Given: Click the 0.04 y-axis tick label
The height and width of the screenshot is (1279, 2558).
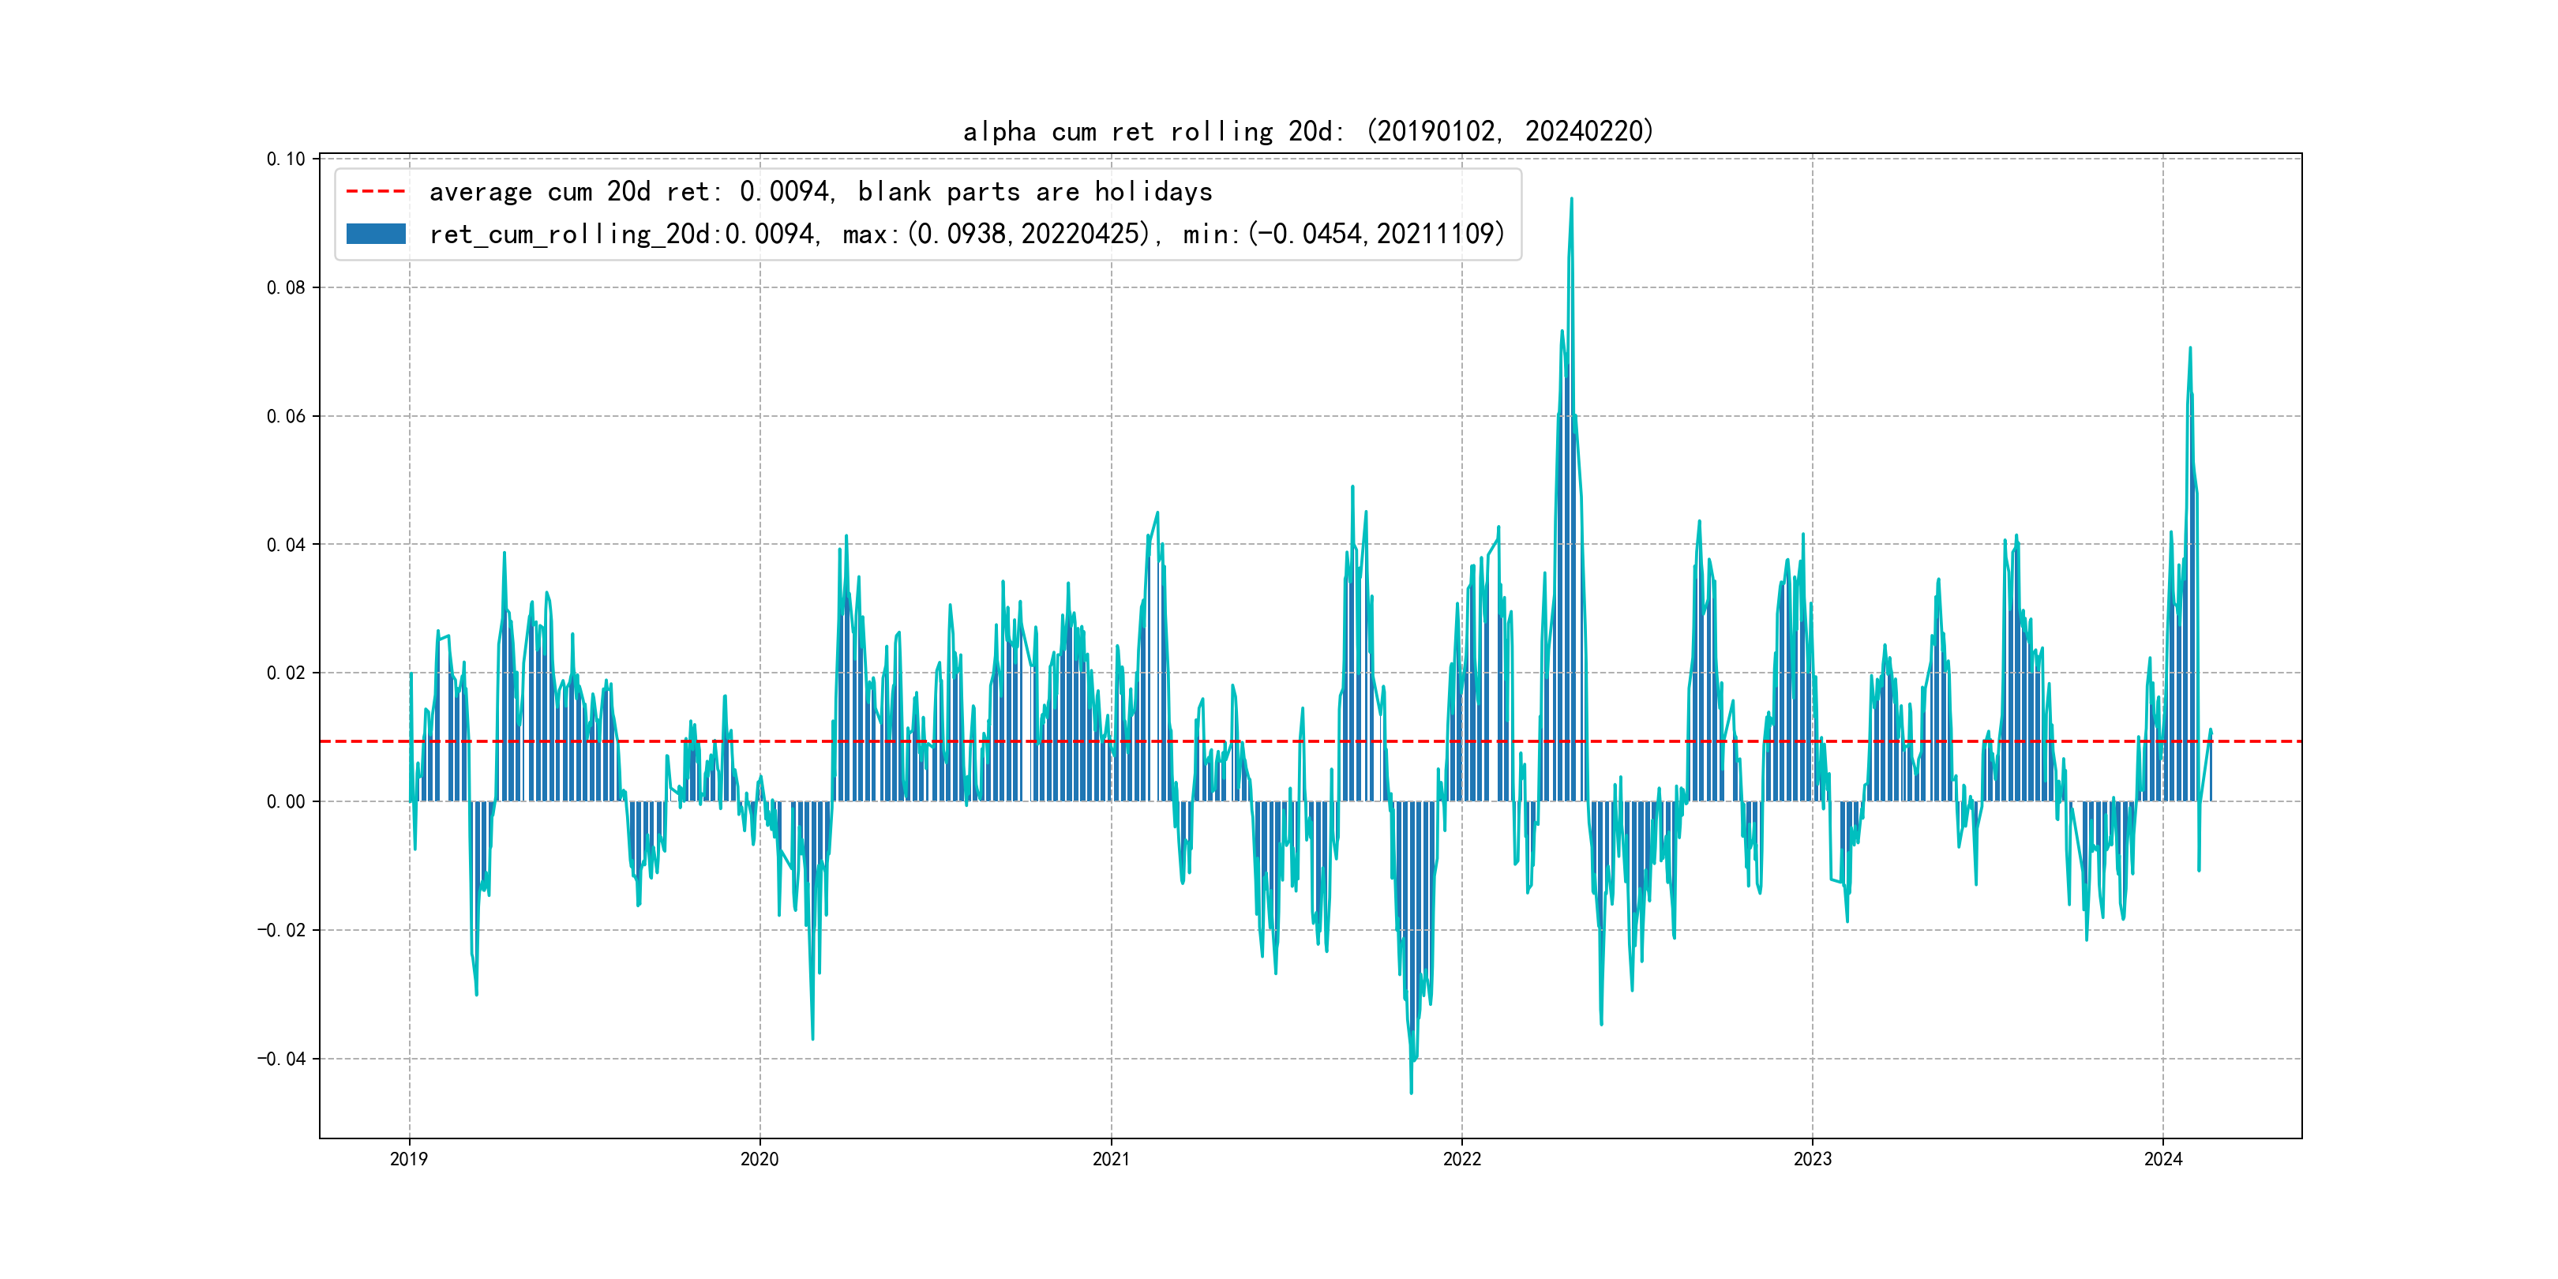Looking at the screenshot, I should [286, 544].
